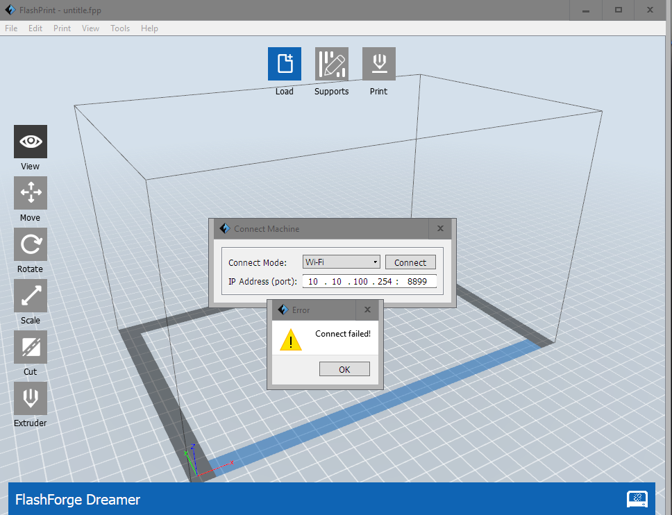The width and height of the screenshot is (672, 515).
Task: Open the View menu
Action: (90, 28)
